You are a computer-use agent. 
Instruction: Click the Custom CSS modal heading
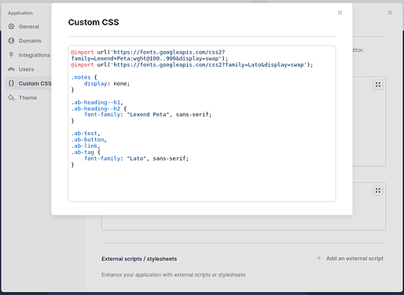click(x=94, y=22)
